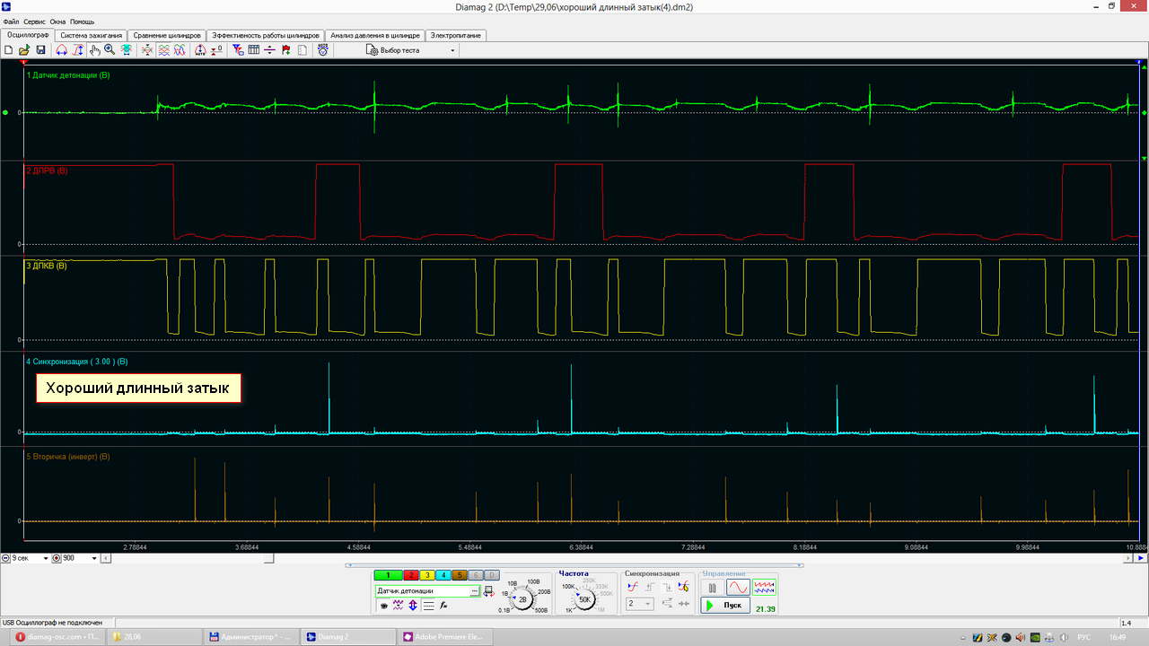Image resolution: width=1149 pixels, height=646 pixels.
Task: Toggle cyan channel 4 button
Action: 443,575
